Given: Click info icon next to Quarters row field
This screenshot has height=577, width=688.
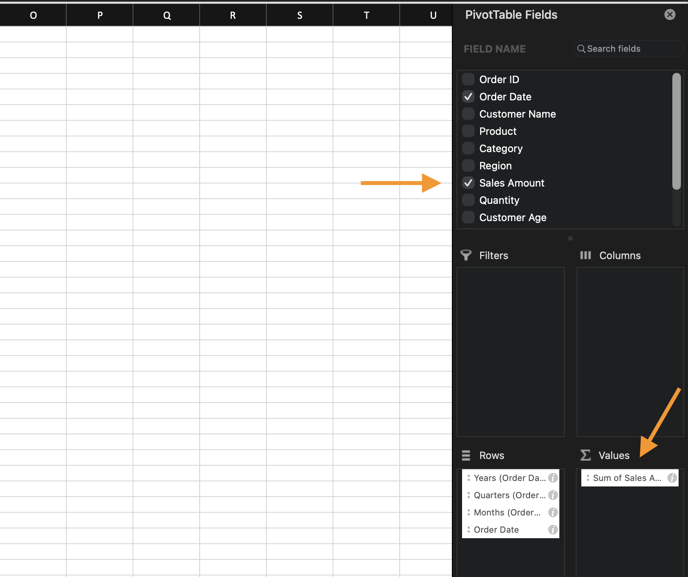Looking at the screenshot, I should coord(553,495).
